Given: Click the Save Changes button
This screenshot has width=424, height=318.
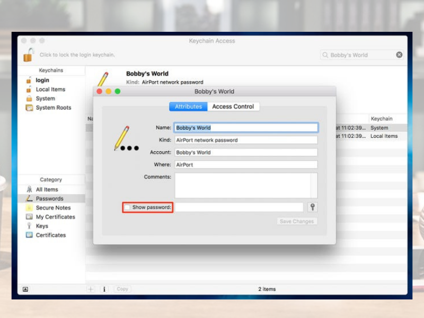Looking at the screenshot, I should pos(297,222).
